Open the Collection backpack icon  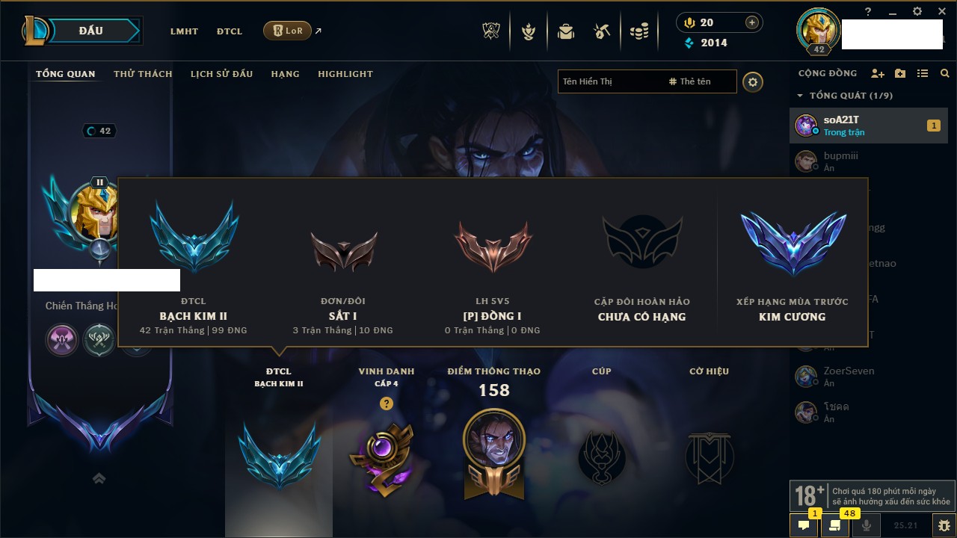(x=566, y=31)
